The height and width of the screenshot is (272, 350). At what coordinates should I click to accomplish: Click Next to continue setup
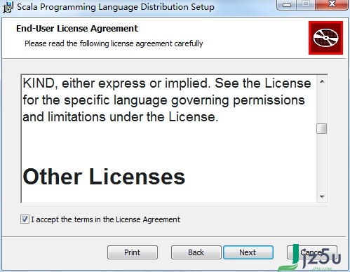coord(248,252)
